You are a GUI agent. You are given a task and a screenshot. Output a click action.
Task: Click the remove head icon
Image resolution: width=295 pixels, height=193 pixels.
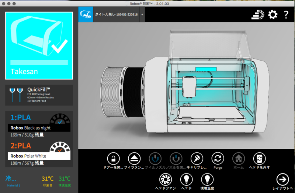pyautogui.click(x=260, y=159)
